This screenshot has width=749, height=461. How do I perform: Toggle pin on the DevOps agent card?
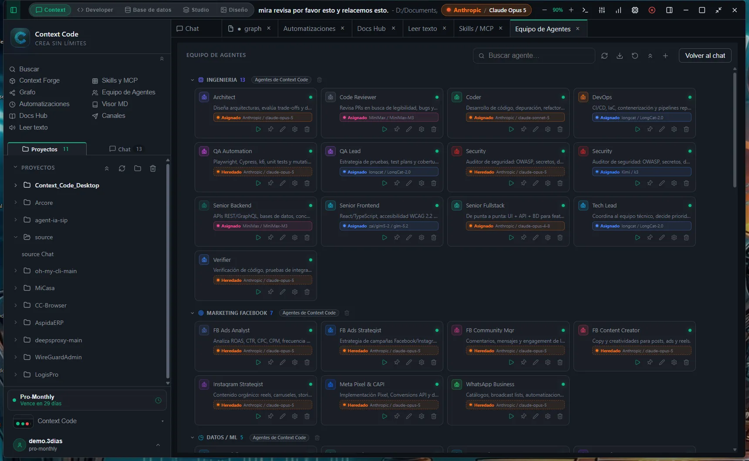[x=650, y=129]
